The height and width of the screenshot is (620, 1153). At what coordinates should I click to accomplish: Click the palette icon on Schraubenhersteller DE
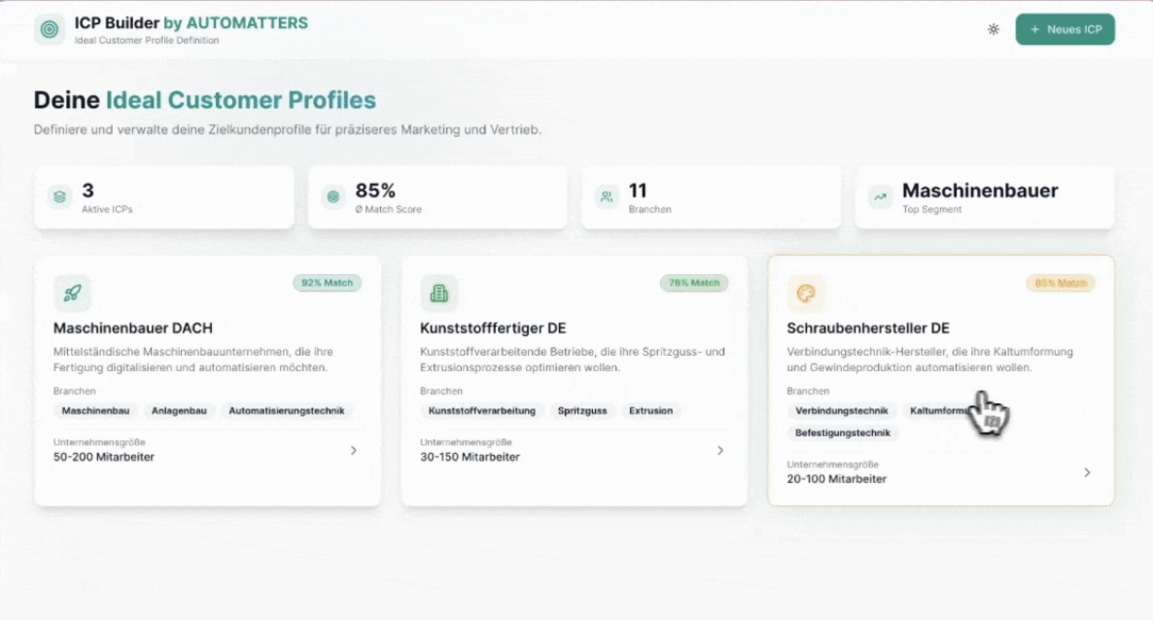(806, 293)
